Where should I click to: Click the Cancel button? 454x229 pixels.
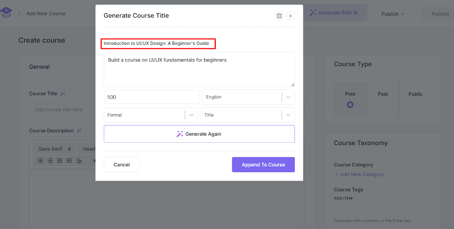click(122, 165)
